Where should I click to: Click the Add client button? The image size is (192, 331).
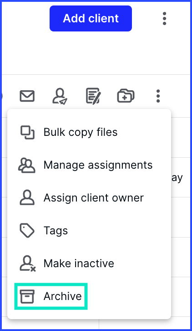[91, 18]
